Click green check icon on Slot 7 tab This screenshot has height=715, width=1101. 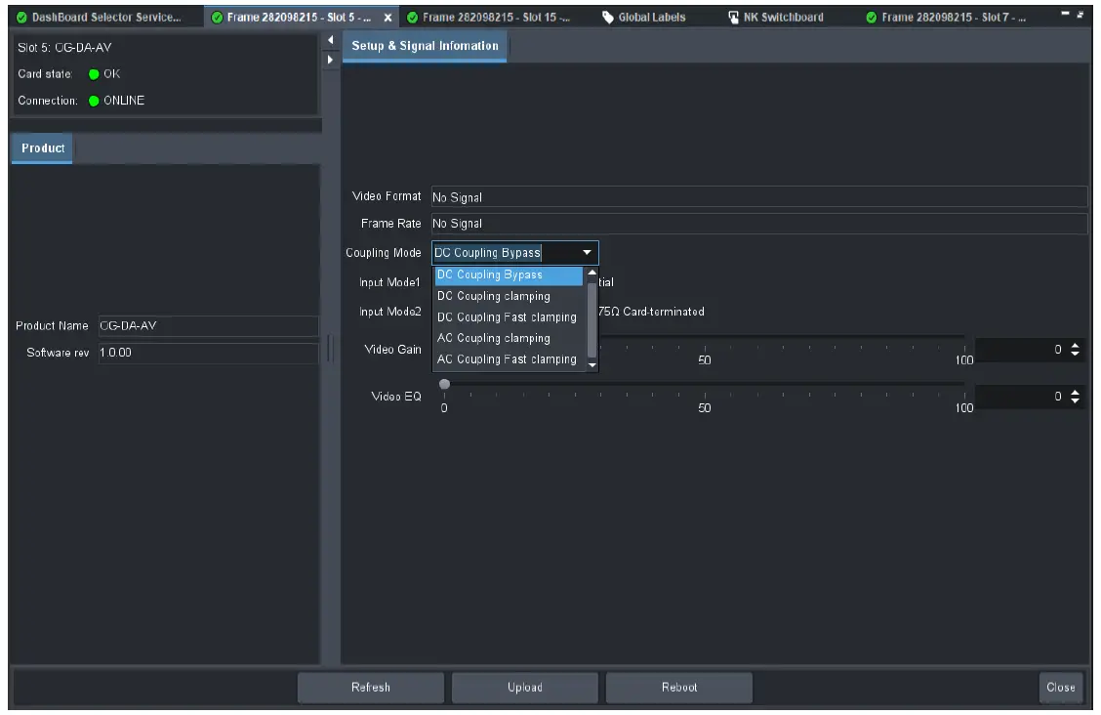[872, 18]
